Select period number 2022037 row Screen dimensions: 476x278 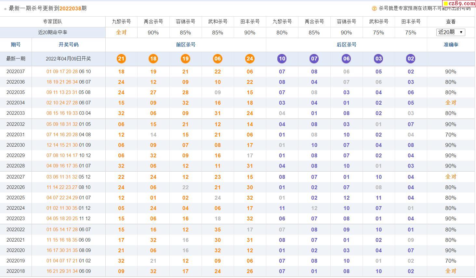[x=16, y=72]
